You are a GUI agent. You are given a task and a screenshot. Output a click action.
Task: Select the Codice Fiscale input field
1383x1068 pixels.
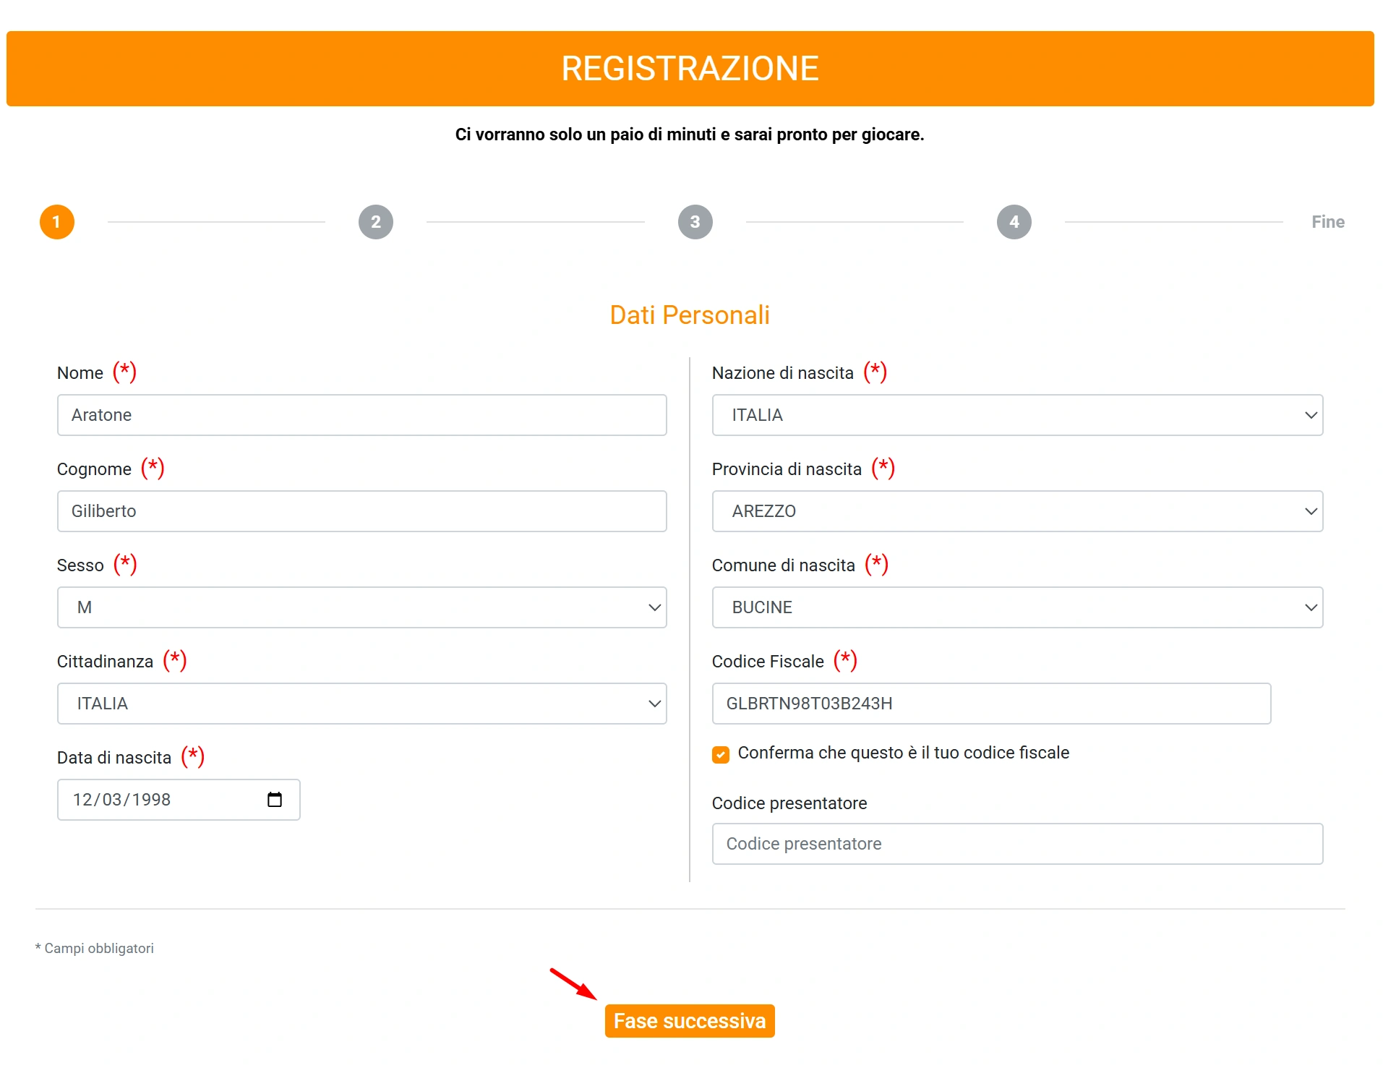tap(990, 703)
